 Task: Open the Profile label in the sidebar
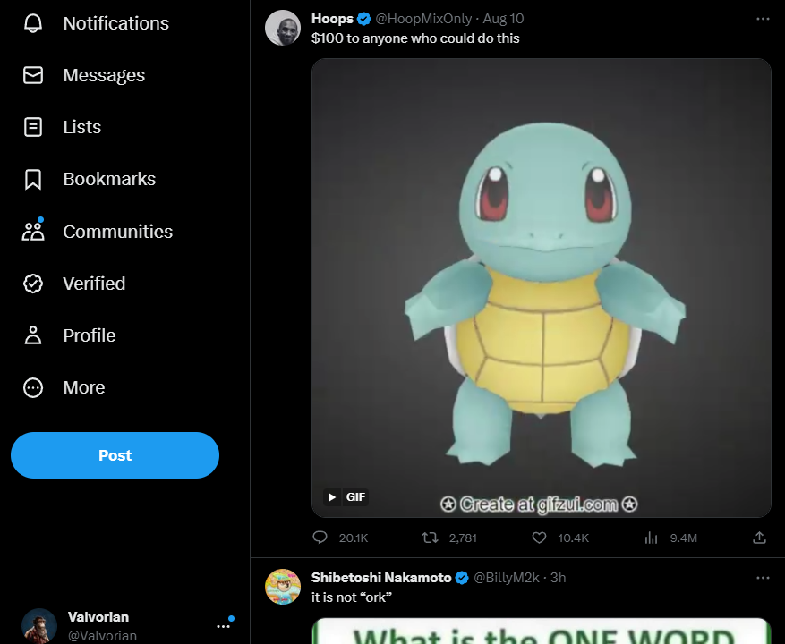pyautogui.click(x=90, y=335)
